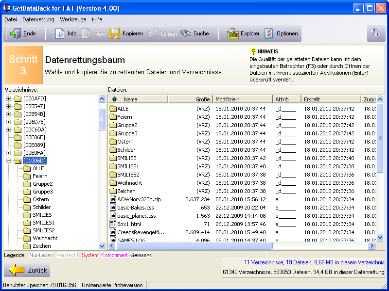Click the Box1.html file icon

pyautogui.click(x=113, y=224)
